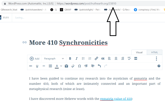Screen dimensions: 165x104
Task: Toggle underline formatting
Action: point(37,66)
